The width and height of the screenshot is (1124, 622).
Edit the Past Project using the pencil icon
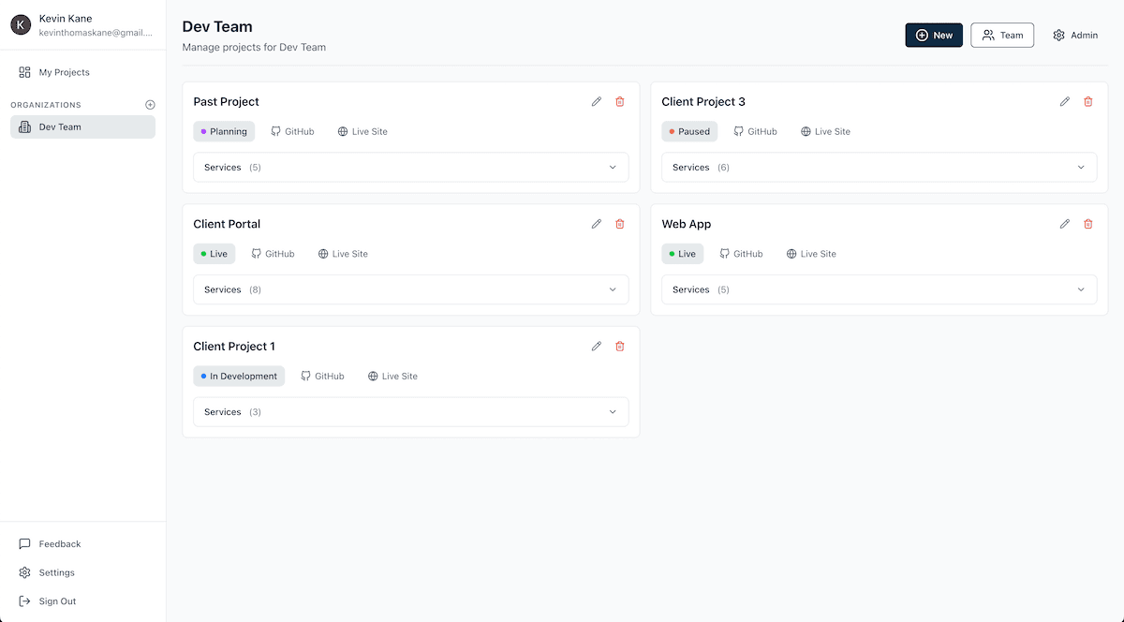(597, 101)
